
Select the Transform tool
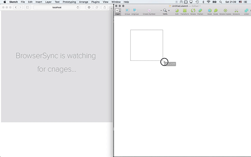(x=185, y=11)
